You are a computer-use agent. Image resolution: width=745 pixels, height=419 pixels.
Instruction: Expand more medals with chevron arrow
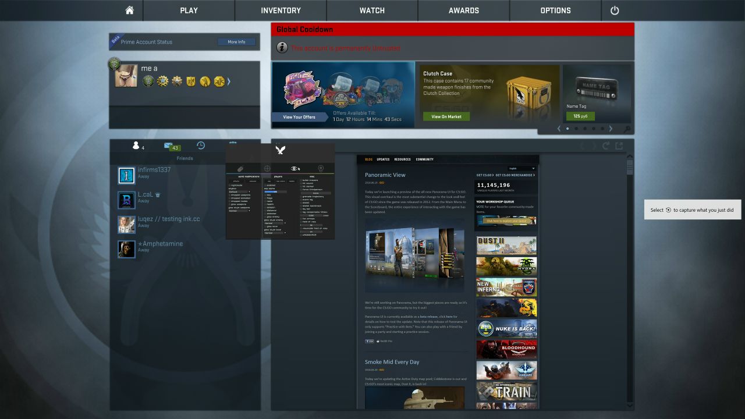pyautogui.click(x=229, y=81)
